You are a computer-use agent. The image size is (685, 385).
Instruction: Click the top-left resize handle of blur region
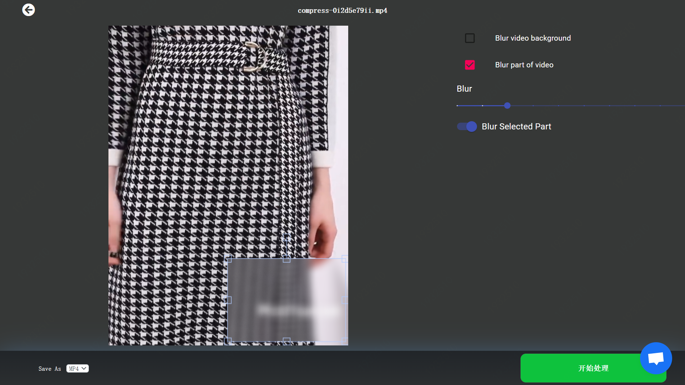pyautogui.click(x=228, y=259)
